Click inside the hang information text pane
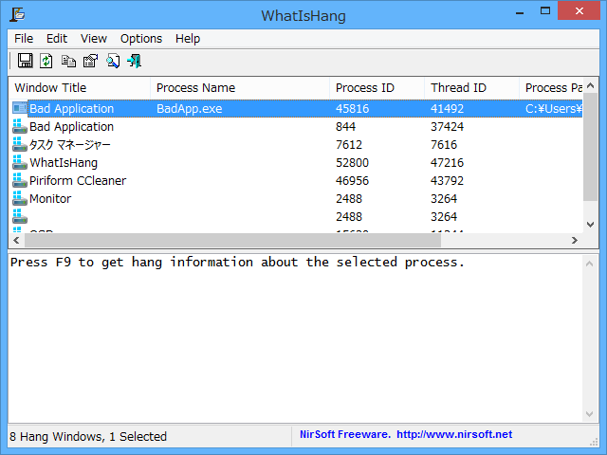The height and width of the screenshot is (455, 607). [x=296, y=338]
